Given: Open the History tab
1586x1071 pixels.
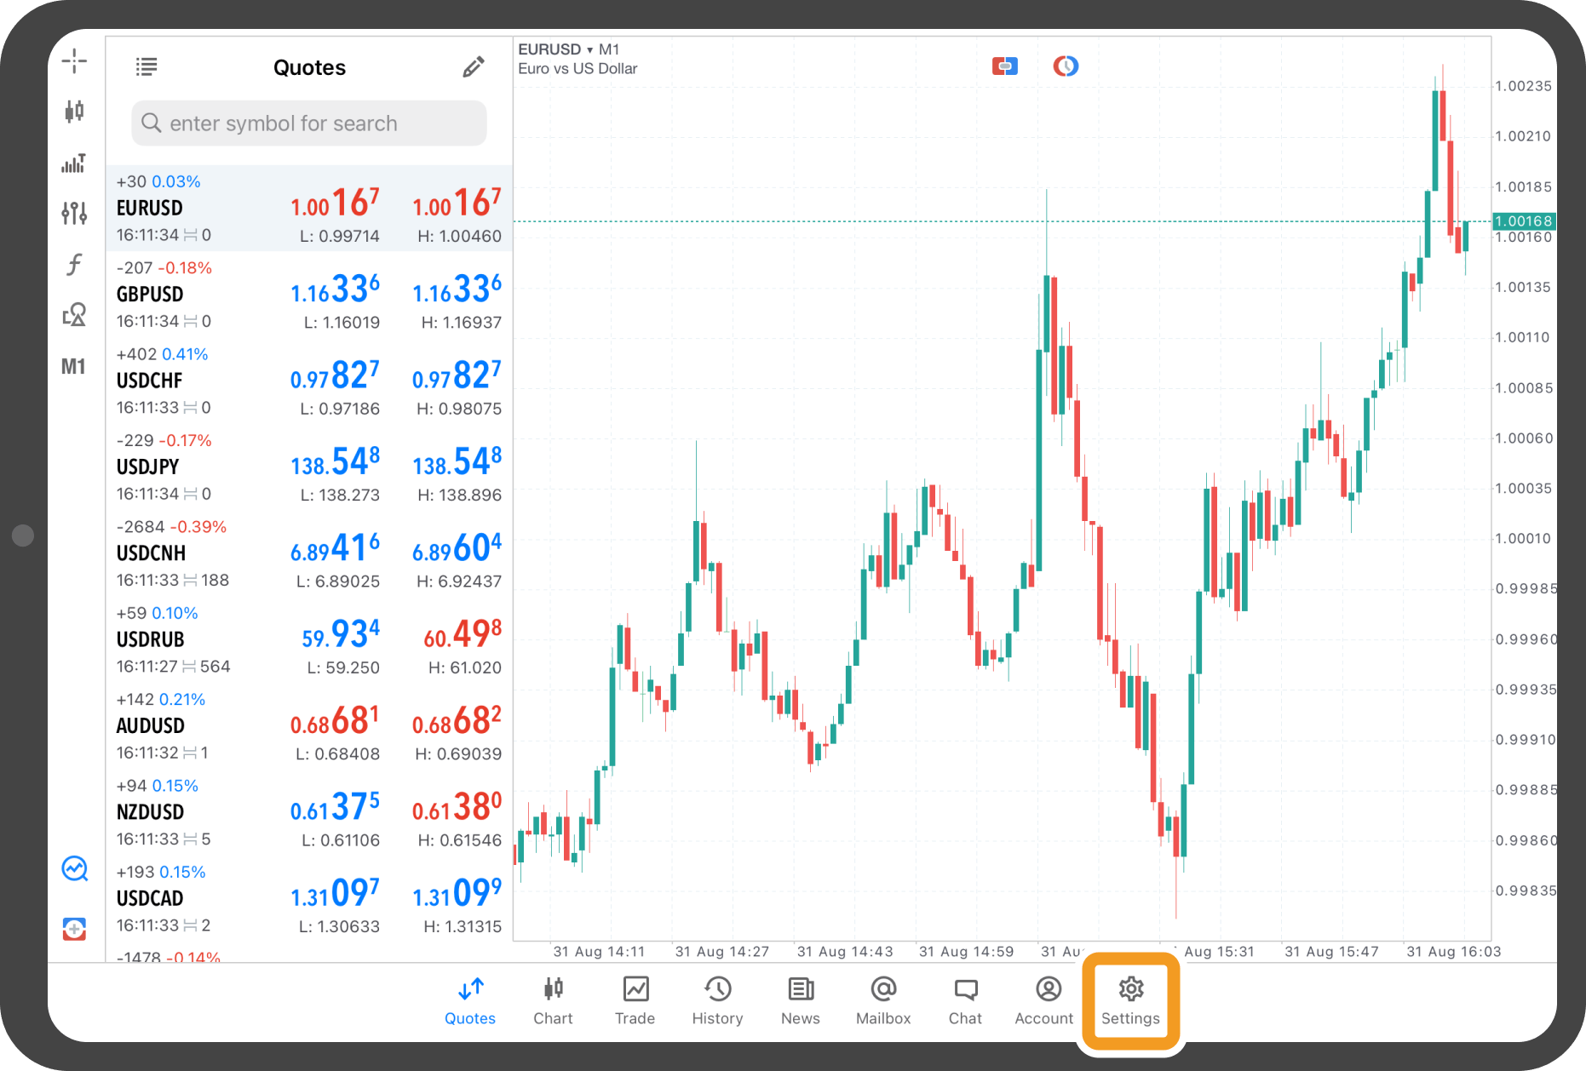Looking at the screenshot, I should pyautogui.click(x=717, y=1000).
